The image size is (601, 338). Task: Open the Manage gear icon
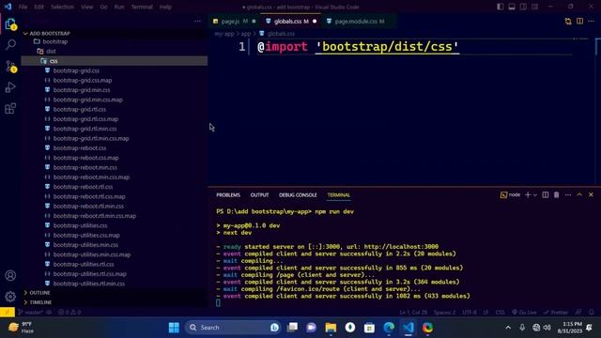pos(10,297)
